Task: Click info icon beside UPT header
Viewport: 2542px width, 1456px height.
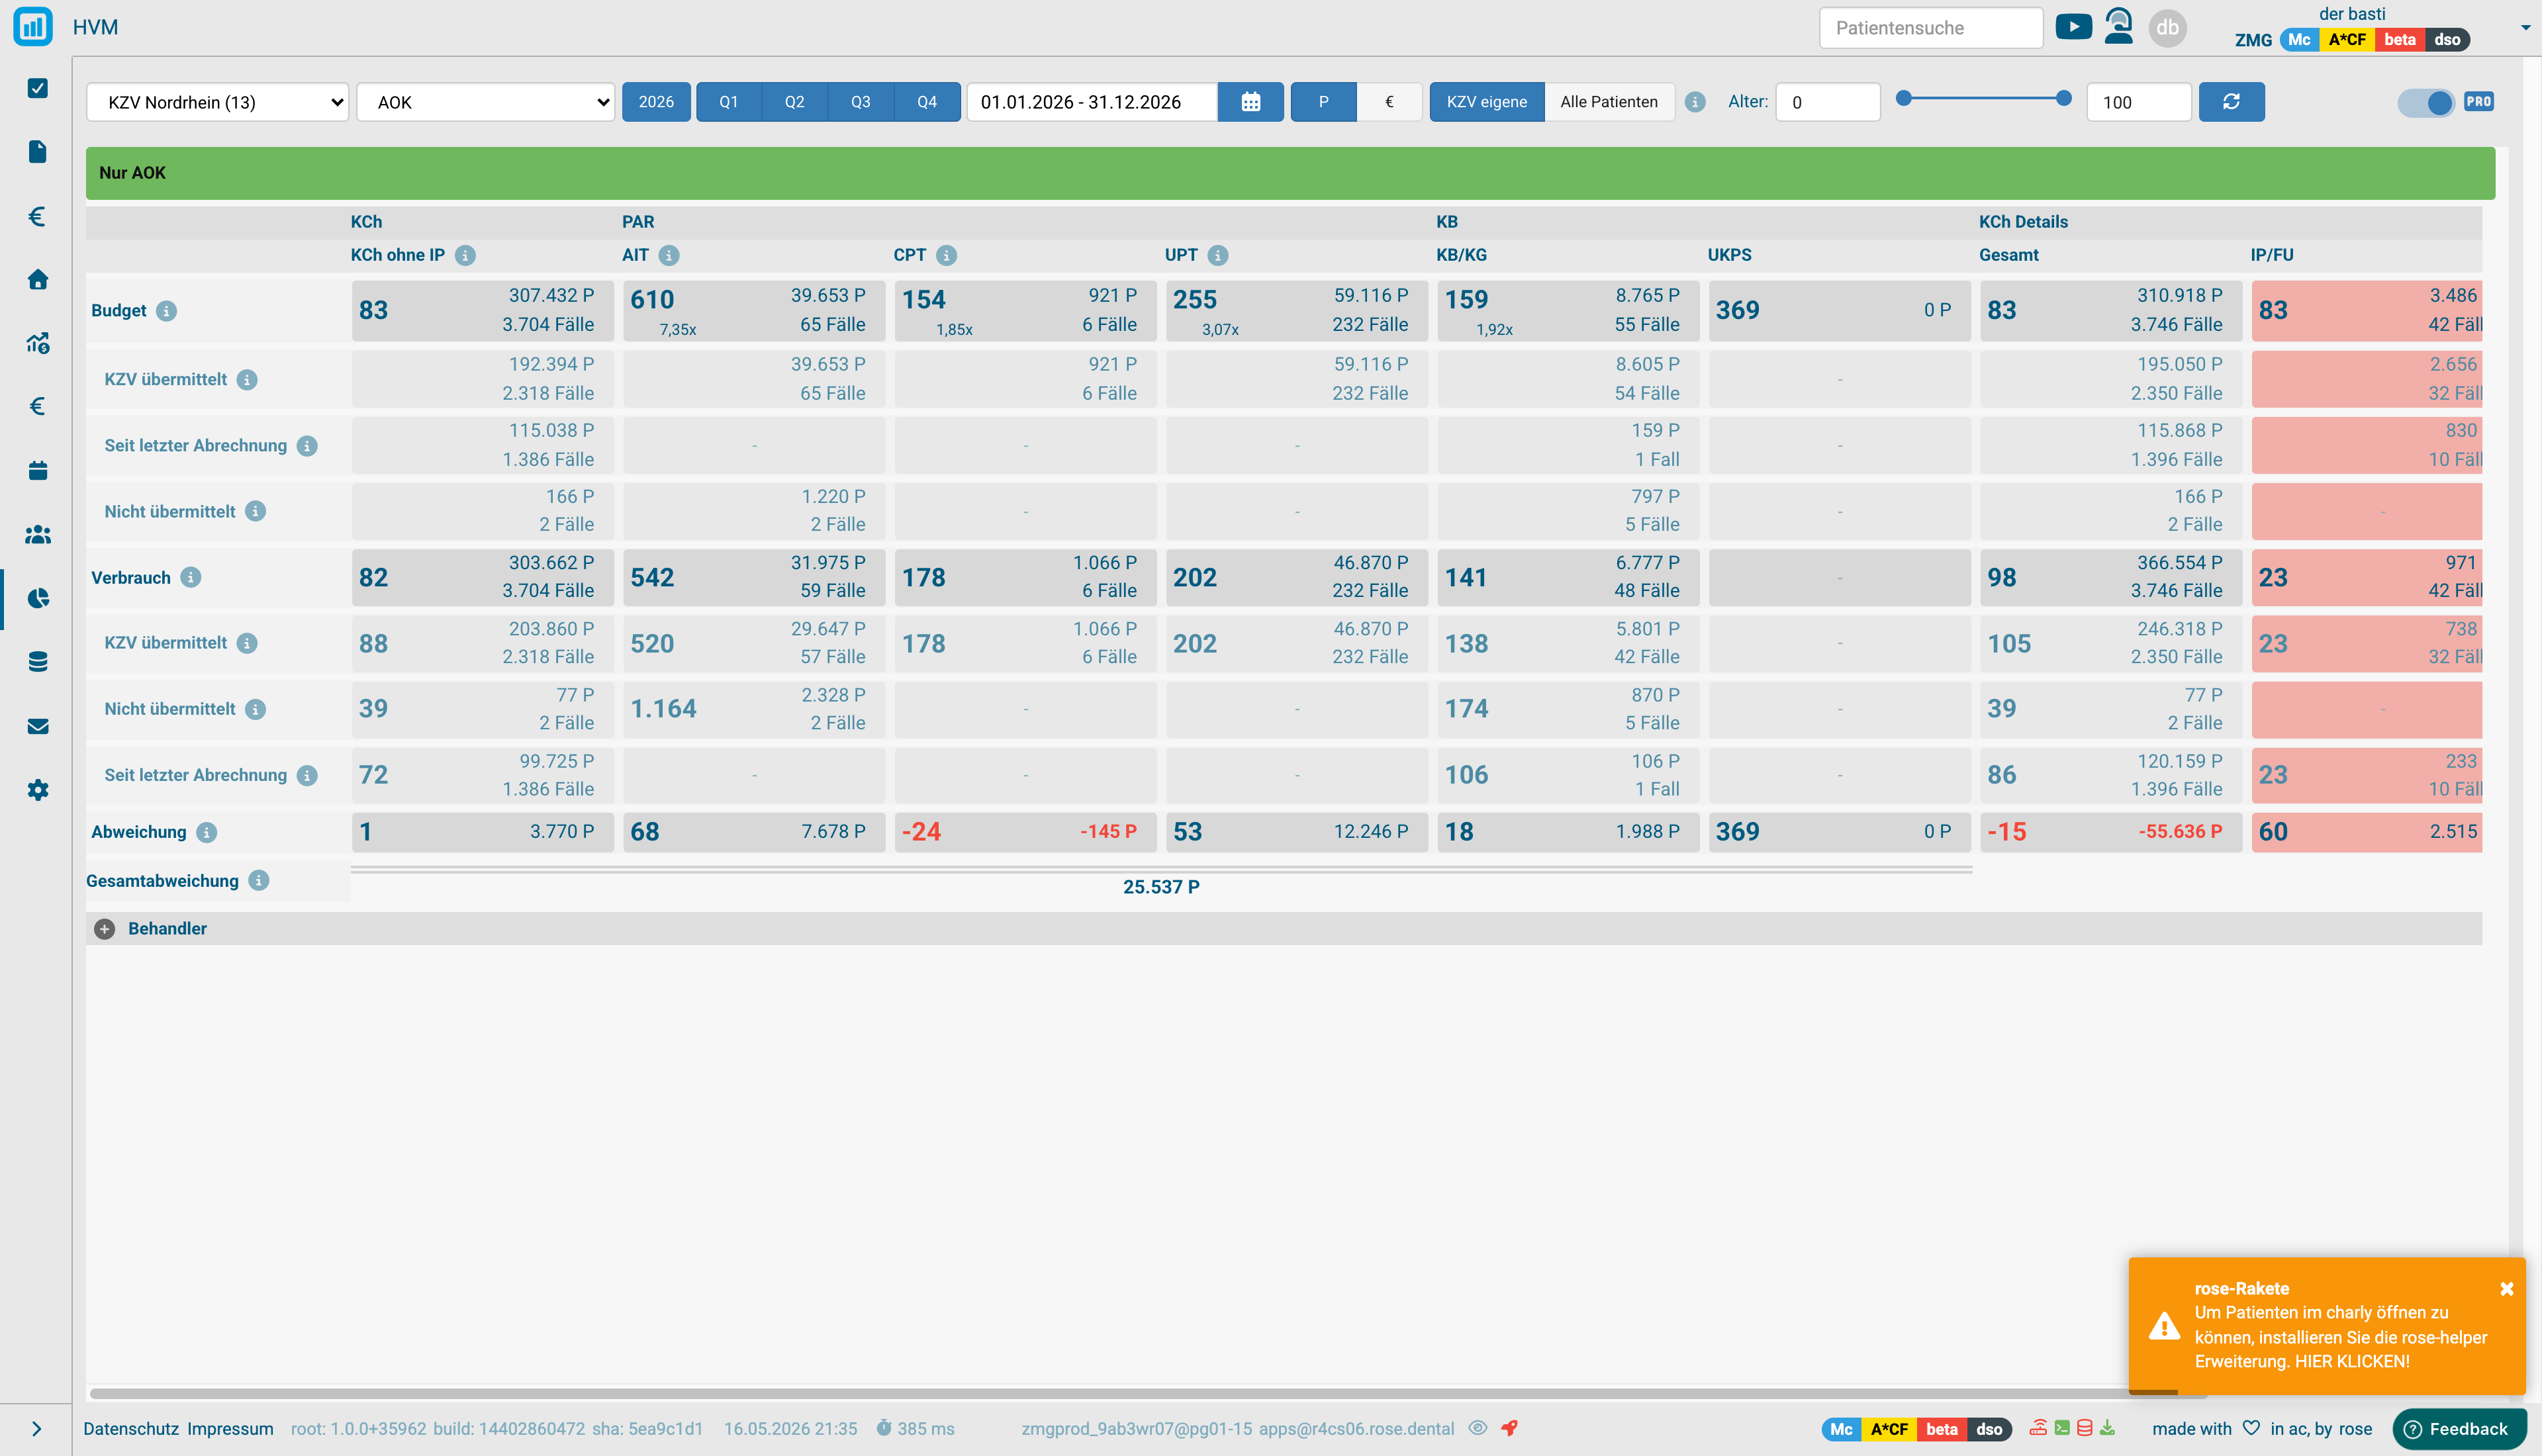Action: coord(1217,255)
